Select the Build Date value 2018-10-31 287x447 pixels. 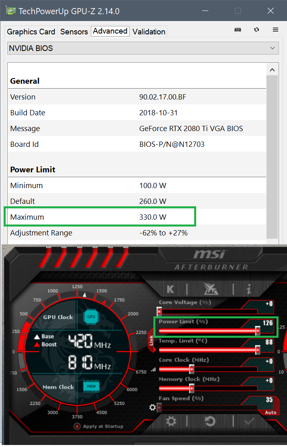pyautogui.click(x=158, y=112)
